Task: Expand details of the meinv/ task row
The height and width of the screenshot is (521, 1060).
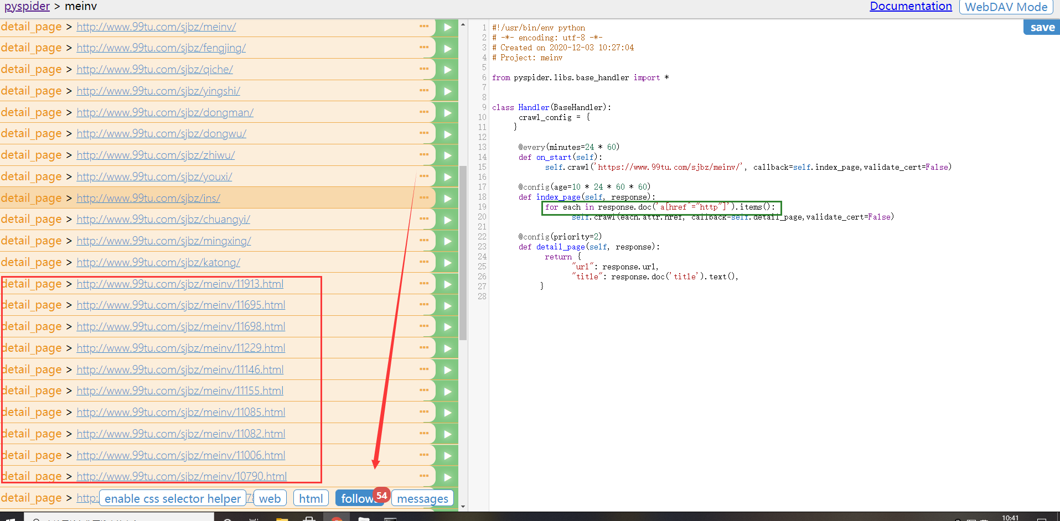Action: pyautogui.click(x=424, y=26)
